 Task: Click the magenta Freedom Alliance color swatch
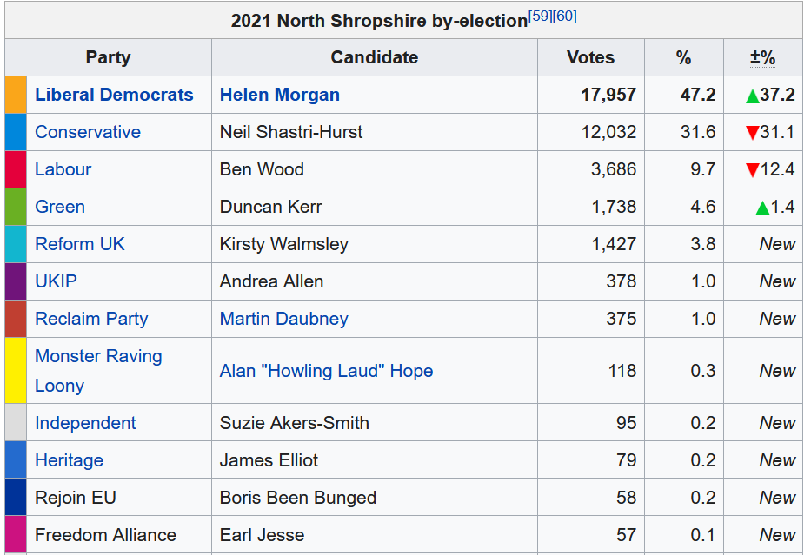(x=16, y=534)
